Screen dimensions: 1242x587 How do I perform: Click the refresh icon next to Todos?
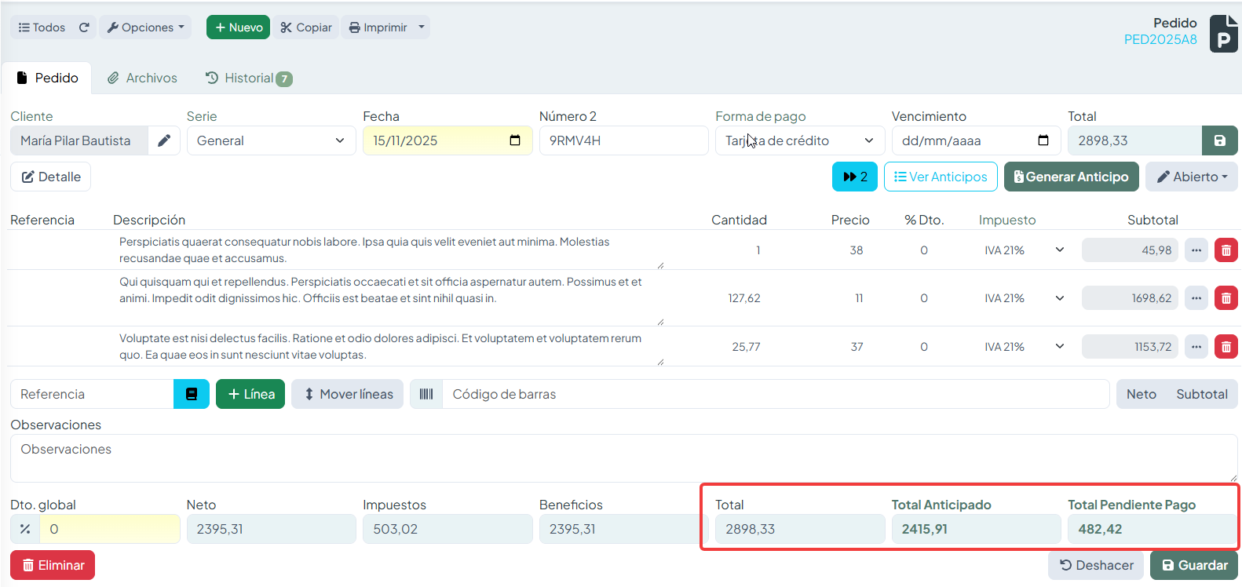[x=84, y=27]
